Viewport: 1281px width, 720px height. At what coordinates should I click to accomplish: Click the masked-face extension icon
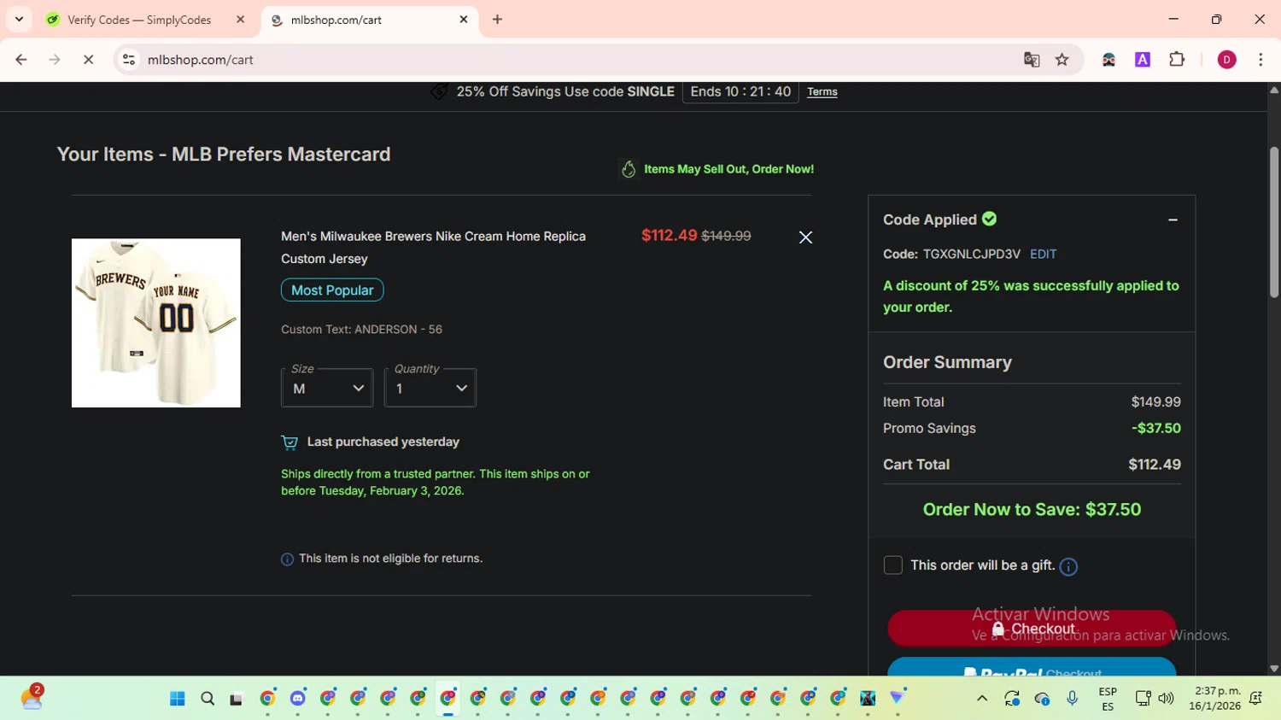pyautogui.click(x=1108, y=60)
